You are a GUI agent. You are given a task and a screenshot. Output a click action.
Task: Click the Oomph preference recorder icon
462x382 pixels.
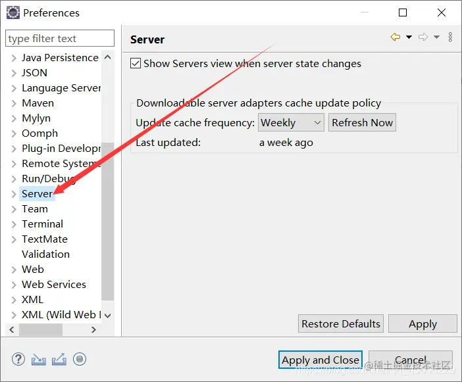(80, 359)
